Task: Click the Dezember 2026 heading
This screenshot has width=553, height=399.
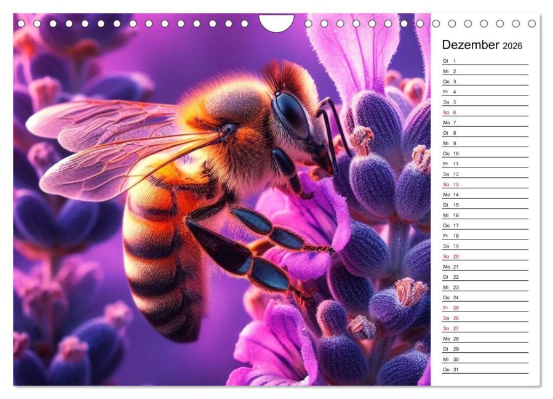Action: coord(482,45)
